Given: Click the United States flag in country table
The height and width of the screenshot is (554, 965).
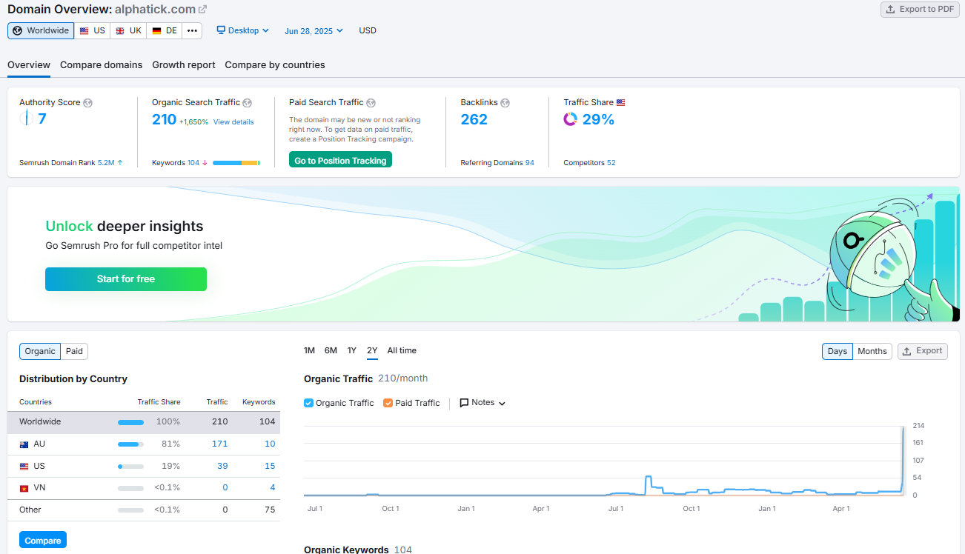Looking at the screenshot, I should 24,467.
